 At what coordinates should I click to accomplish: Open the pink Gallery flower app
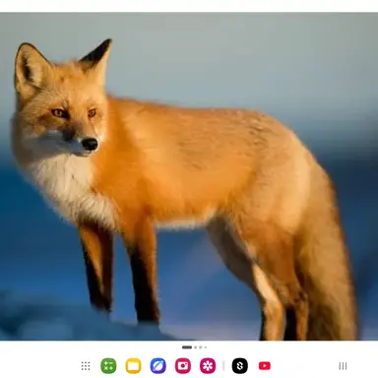[208, 366]
